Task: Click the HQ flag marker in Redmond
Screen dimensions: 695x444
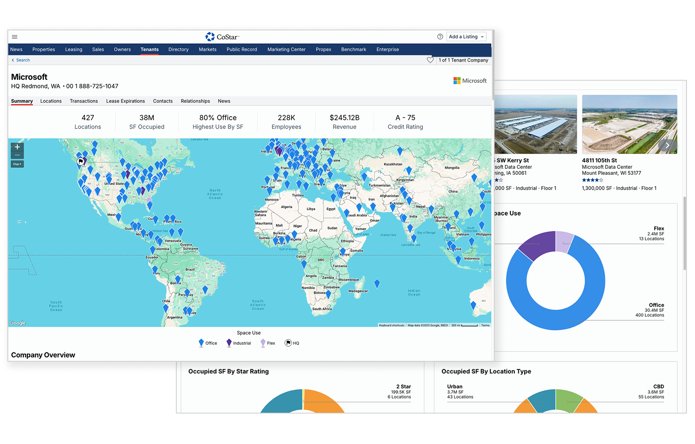Action: [80, 161]
